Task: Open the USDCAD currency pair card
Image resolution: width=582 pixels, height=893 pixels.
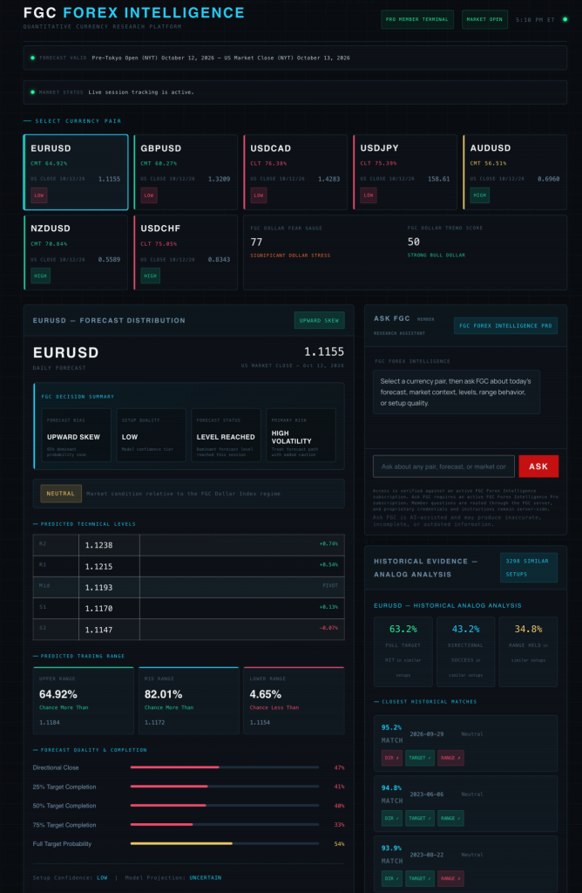Action: [x=295, y=172]
